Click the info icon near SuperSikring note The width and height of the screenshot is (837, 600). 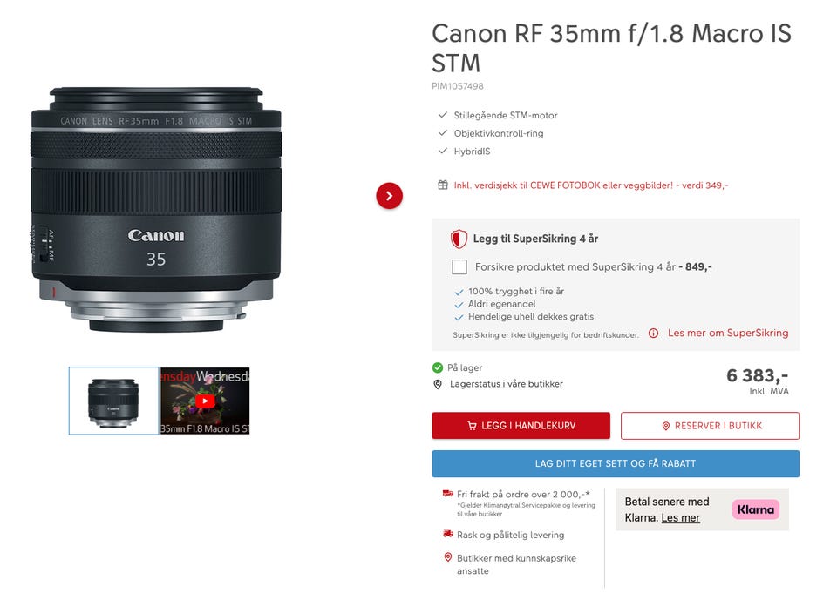coord(653,334)
